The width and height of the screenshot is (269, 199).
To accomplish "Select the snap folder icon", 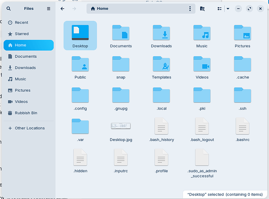I will (121, 64).
